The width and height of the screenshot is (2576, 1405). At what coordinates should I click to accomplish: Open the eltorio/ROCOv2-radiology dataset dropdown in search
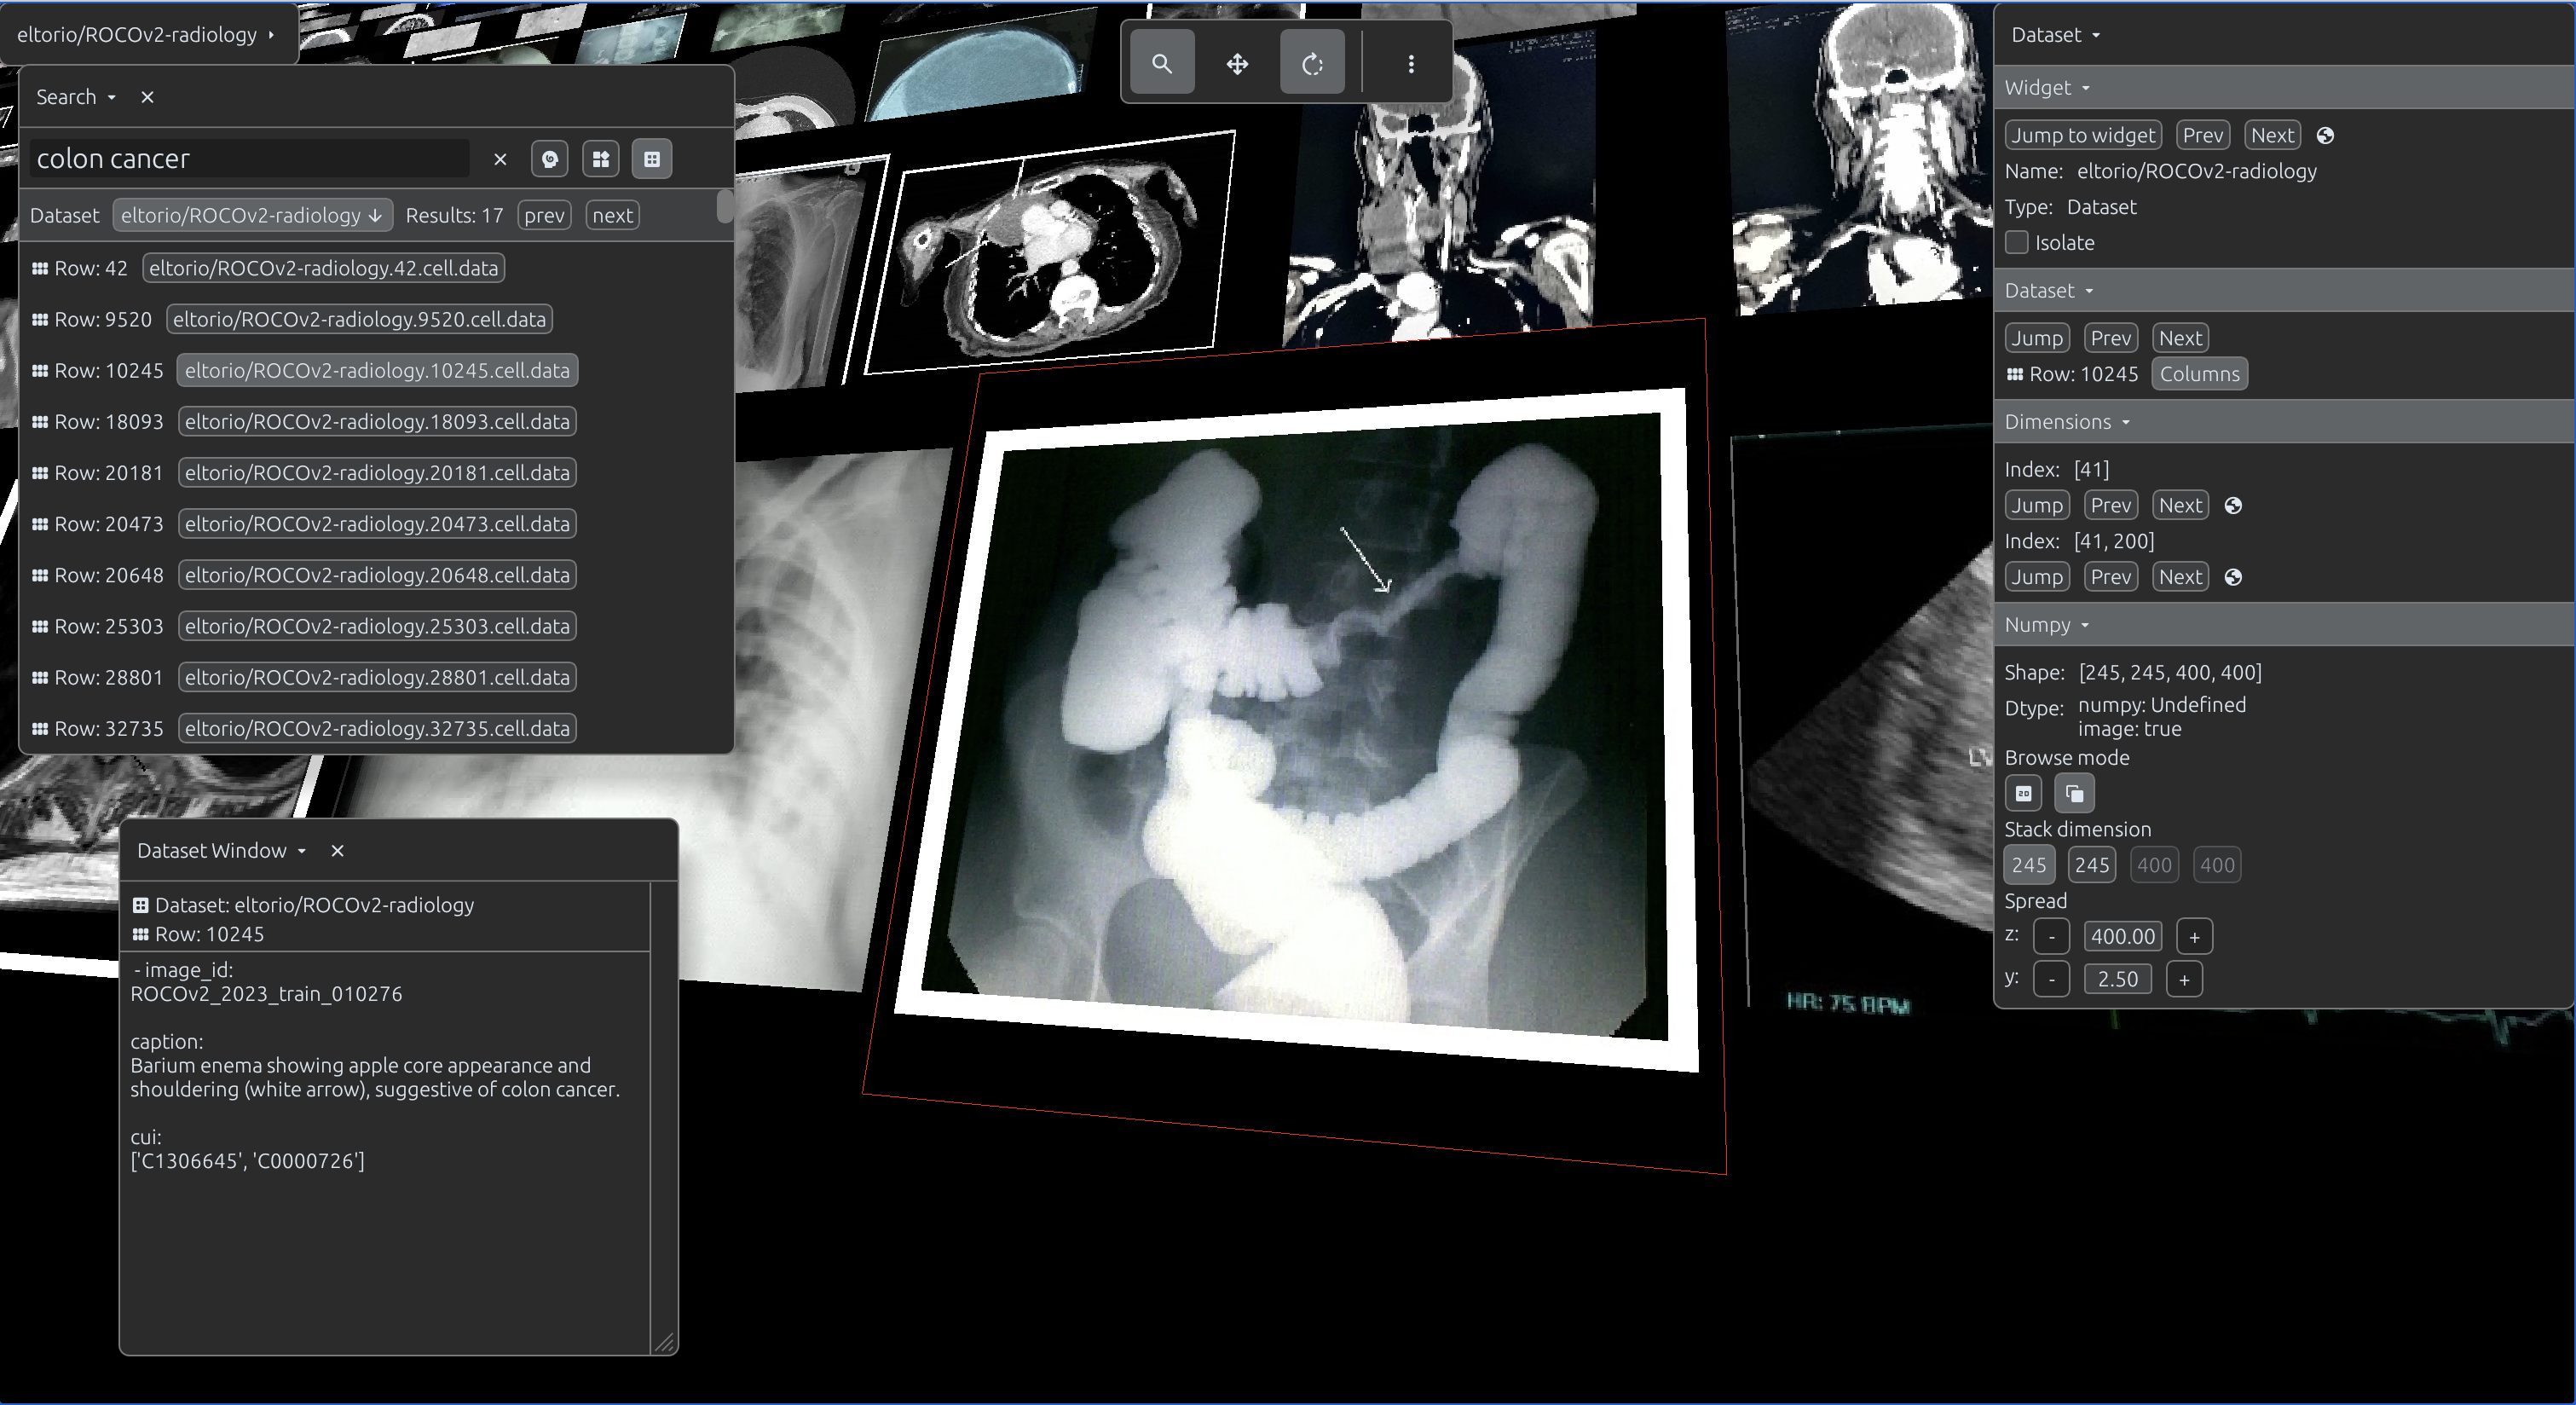coord(252,216)
